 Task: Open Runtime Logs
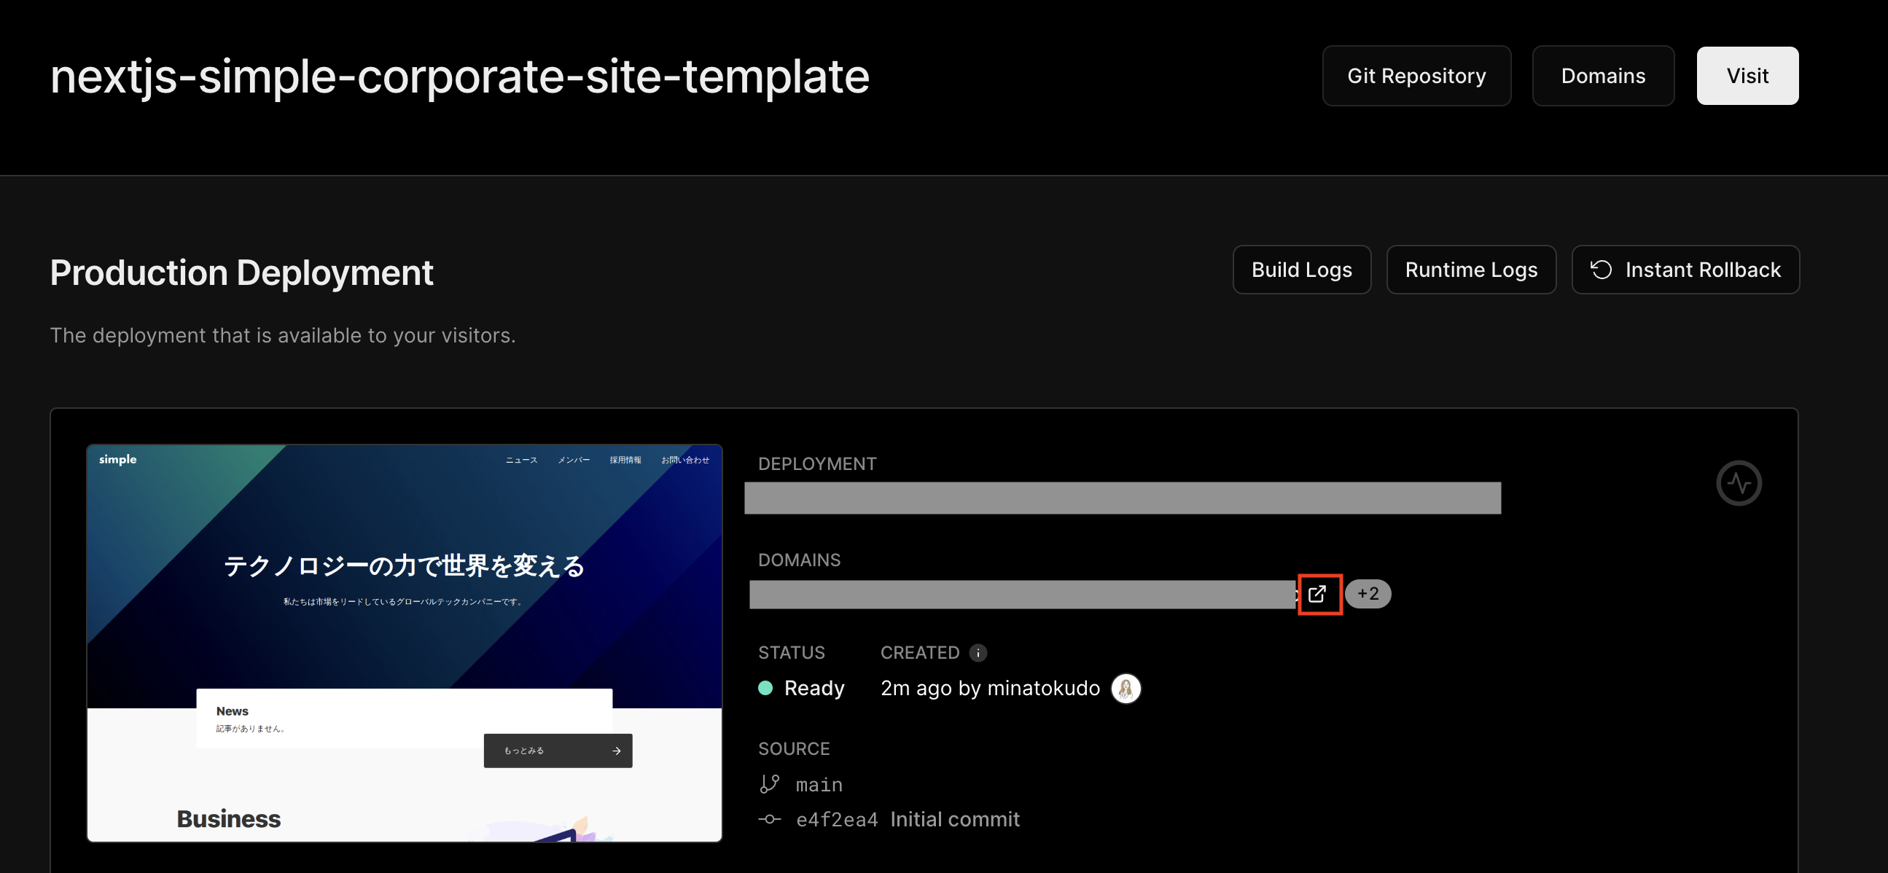1471,270
